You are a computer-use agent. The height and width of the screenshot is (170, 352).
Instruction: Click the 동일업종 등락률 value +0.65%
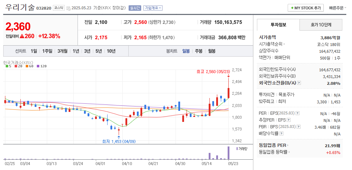(333, 153)
